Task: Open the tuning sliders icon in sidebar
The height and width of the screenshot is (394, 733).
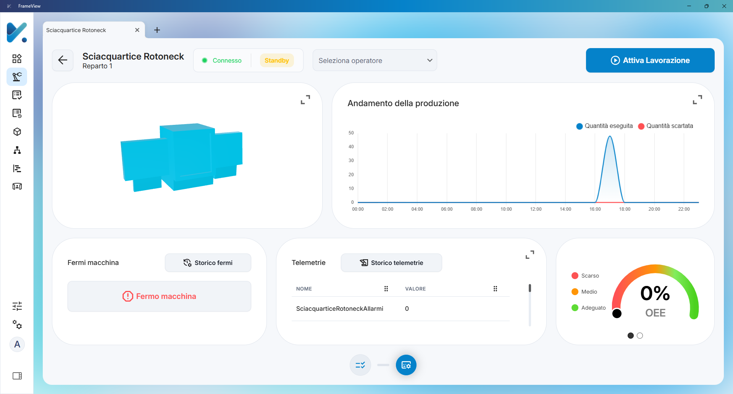Action: click(x=17, y=306)
